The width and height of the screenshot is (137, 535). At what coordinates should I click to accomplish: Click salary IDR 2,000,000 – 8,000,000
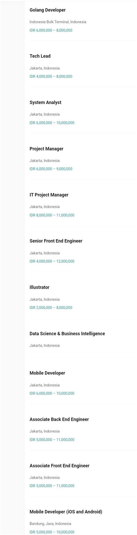51,308
